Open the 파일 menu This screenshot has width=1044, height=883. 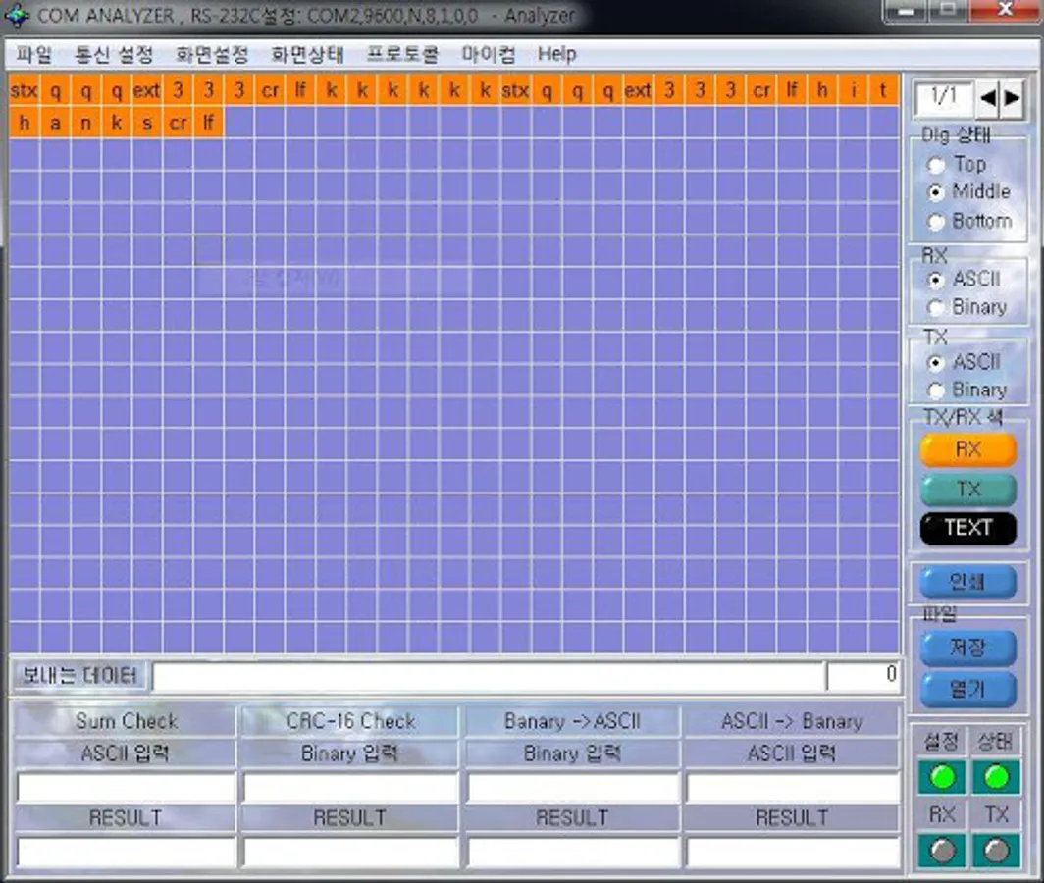33,55
